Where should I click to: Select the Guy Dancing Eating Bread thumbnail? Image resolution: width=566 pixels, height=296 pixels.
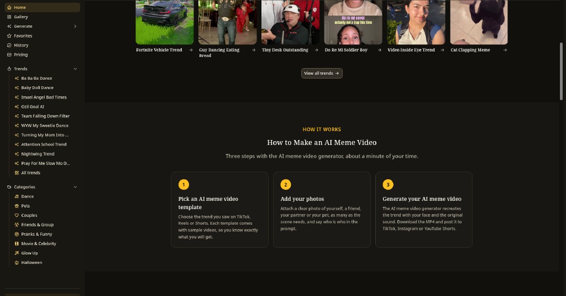click(227, 22)
